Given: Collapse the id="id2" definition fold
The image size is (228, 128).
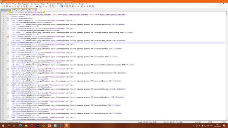Looking at the screenshot, I should pos(8,28).
